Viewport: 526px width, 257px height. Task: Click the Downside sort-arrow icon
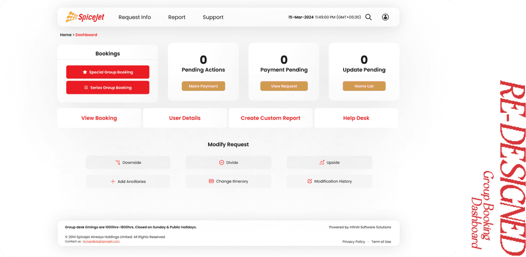118,163
